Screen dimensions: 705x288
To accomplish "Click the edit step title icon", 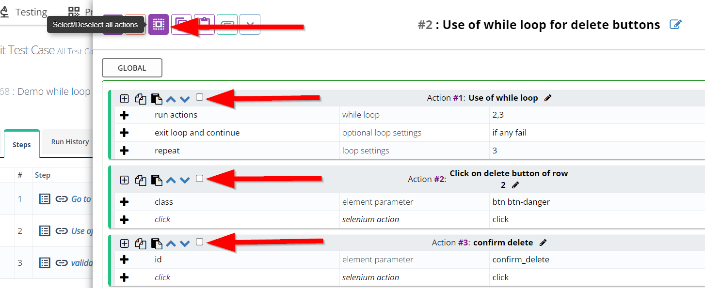I will [675, 25].
